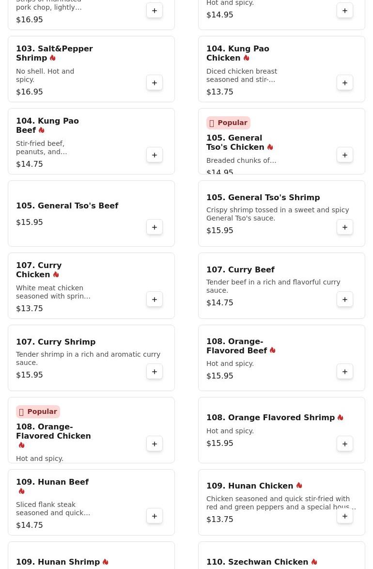Screen dimensions: 373x569
Task: Add Orange-Flavored Beef to cart
Action: click(x=345, y=372)
